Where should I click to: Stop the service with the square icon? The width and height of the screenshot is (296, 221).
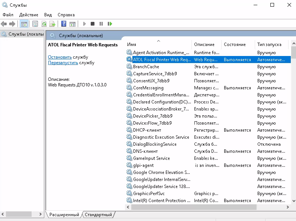coord(93,24)
